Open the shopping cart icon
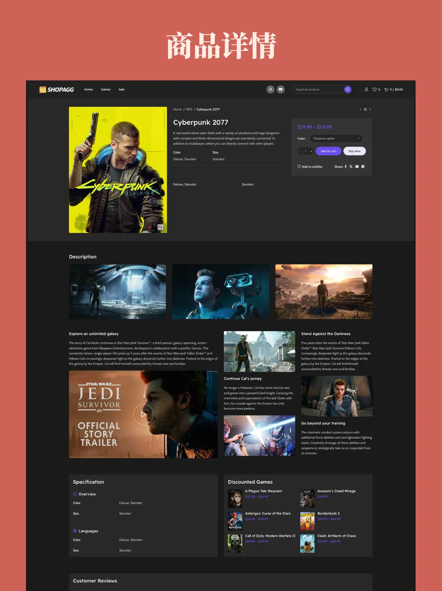This screenshot has width=442, height=591. click(x=386, y=90)
